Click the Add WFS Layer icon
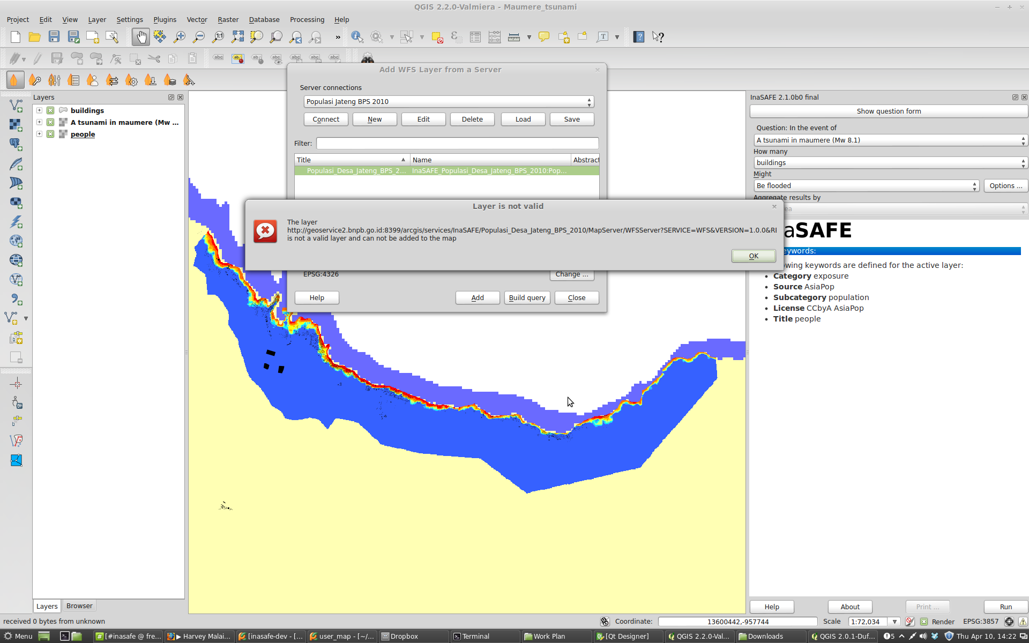The image size is (1029, 643). 16,280
